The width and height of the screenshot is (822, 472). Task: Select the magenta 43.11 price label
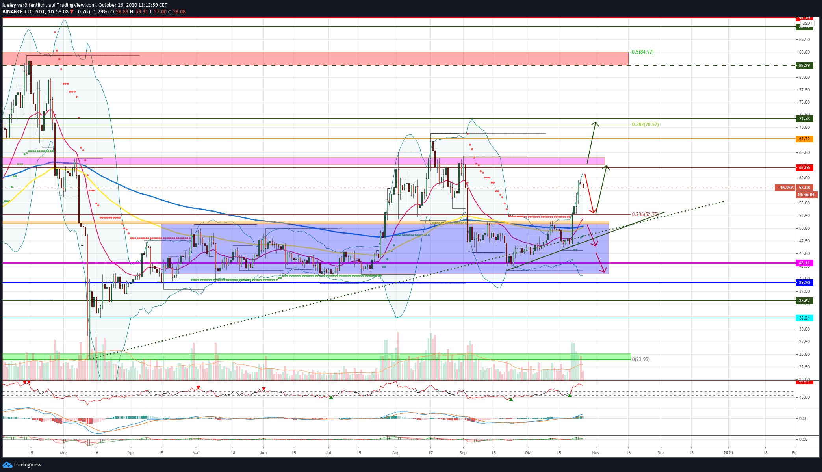[804, 263]
